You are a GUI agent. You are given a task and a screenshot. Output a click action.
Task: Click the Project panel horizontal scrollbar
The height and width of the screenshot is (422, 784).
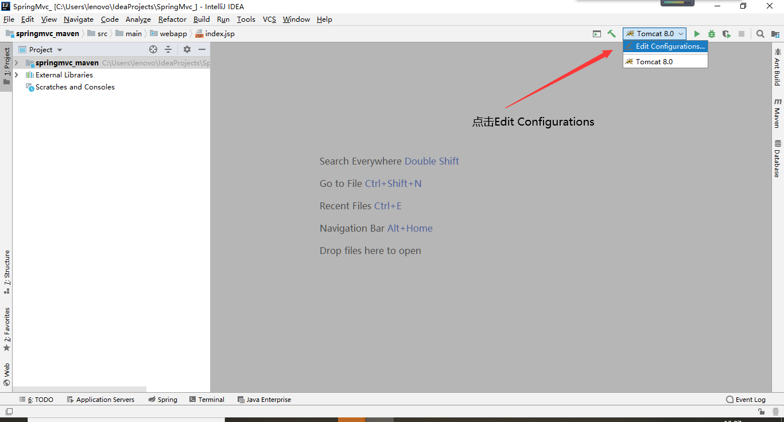click(79, 389)
